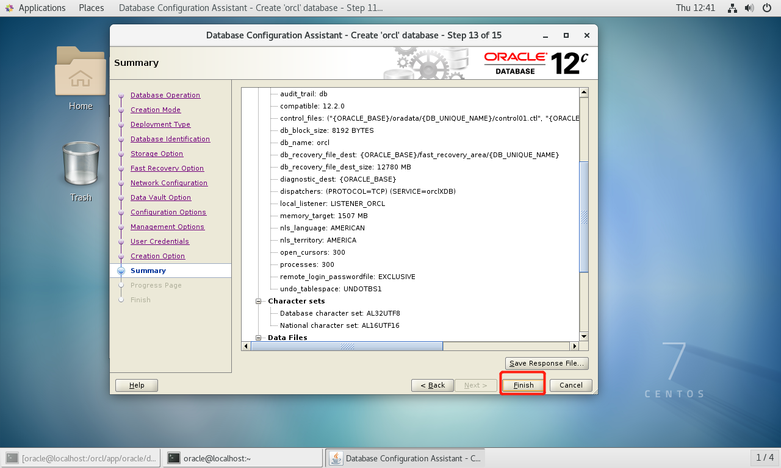Maximize the Database Configuration Assistant window
The width and height of the screenshot is (781, 468).
(566, 35)
